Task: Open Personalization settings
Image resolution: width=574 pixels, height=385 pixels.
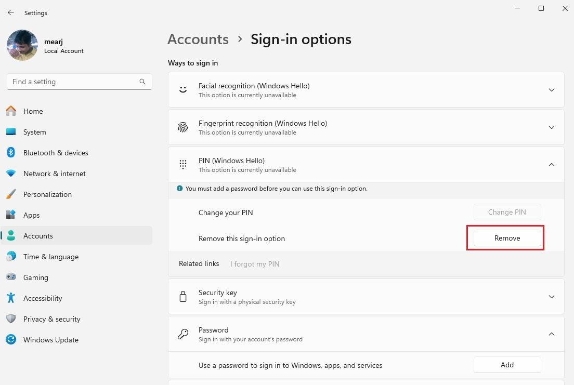Action: [x=47, y=194]
